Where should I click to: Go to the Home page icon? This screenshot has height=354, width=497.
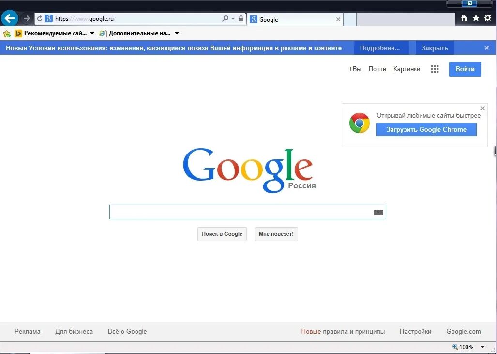click(464, 18)
